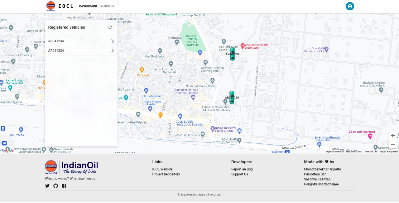Image resolution: width=399 pixels, height=203 pixels.
Task: Open the Facebook footer icon
Action: (64, 186)
